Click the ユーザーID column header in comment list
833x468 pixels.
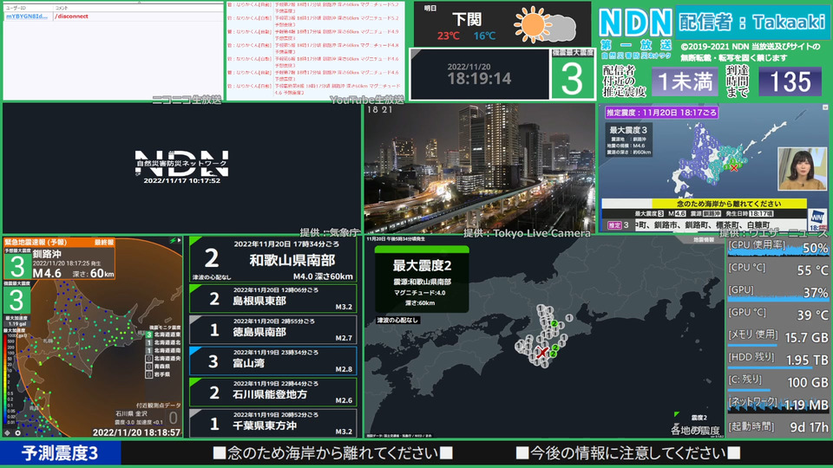(x=16, y=8)
